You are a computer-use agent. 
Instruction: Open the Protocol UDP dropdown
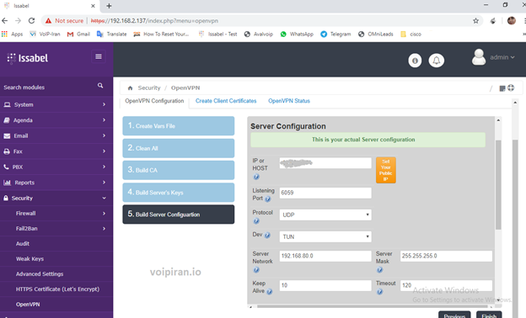pos(325,215)
